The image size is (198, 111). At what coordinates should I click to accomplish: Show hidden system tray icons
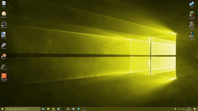tap(173, 109)
